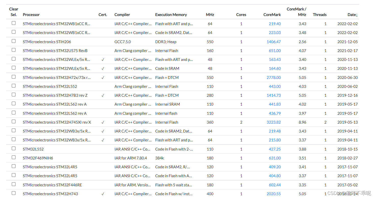
Task: Open the 2778.00 CoreMark score link
Action: pos(274,78)
